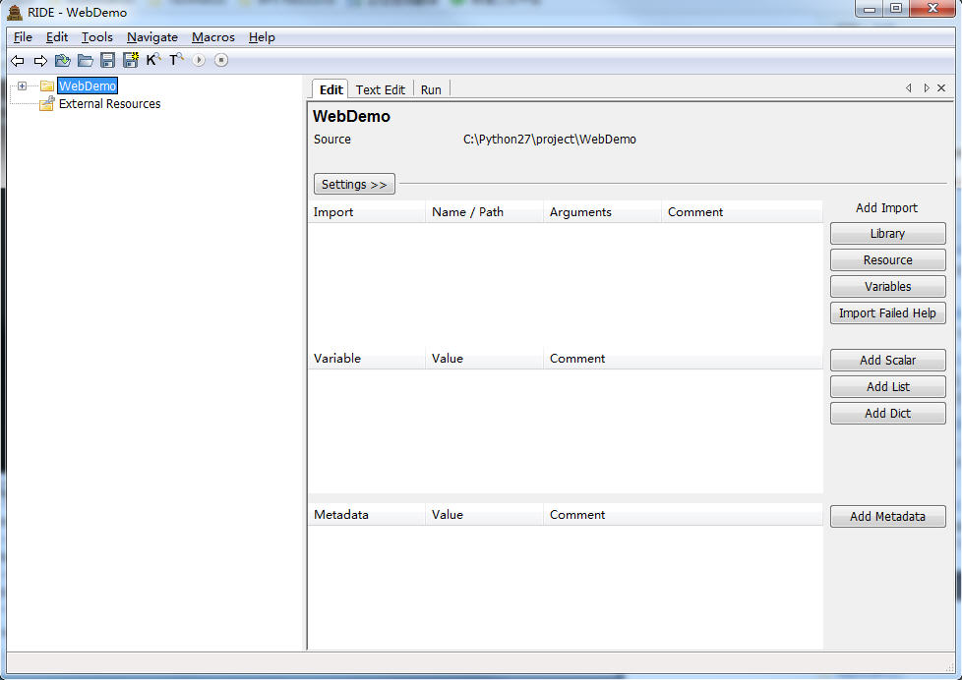This screenshot has height=680, width=962.
Task: Select WebDemo in the project tree
Action: click(x=88, y=85)
